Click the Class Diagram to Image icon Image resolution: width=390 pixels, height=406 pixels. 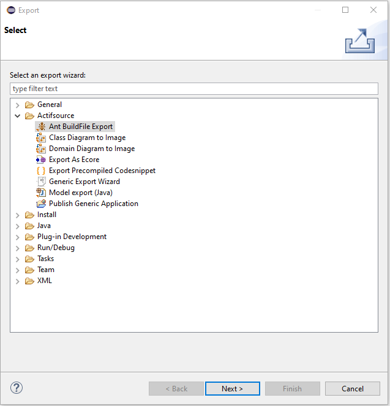(41, 138)
